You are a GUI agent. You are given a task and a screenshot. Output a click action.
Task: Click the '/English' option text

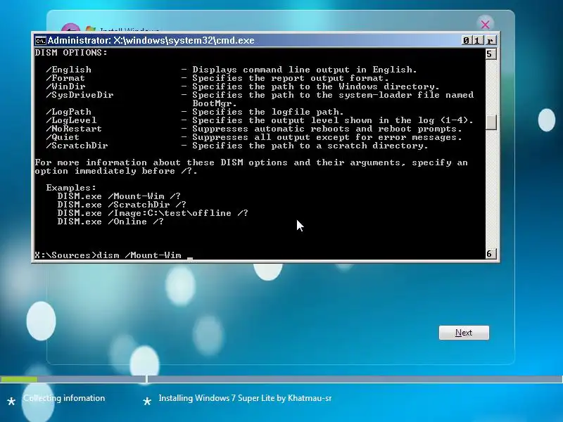(68, 70)
